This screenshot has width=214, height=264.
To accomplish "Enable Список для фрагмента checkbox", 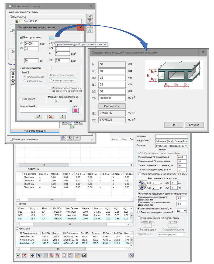I will pos(11,139).
